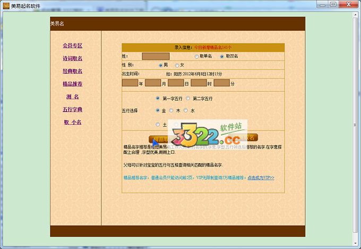Maximize the 美易起名软件 window

point(333,5)
